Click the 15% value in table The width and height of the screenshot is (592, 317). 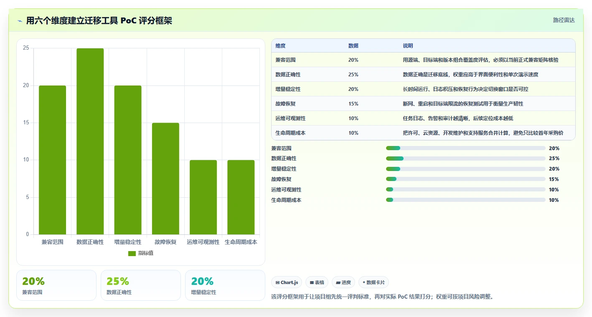pyautogui.click(x=353, y=104)
